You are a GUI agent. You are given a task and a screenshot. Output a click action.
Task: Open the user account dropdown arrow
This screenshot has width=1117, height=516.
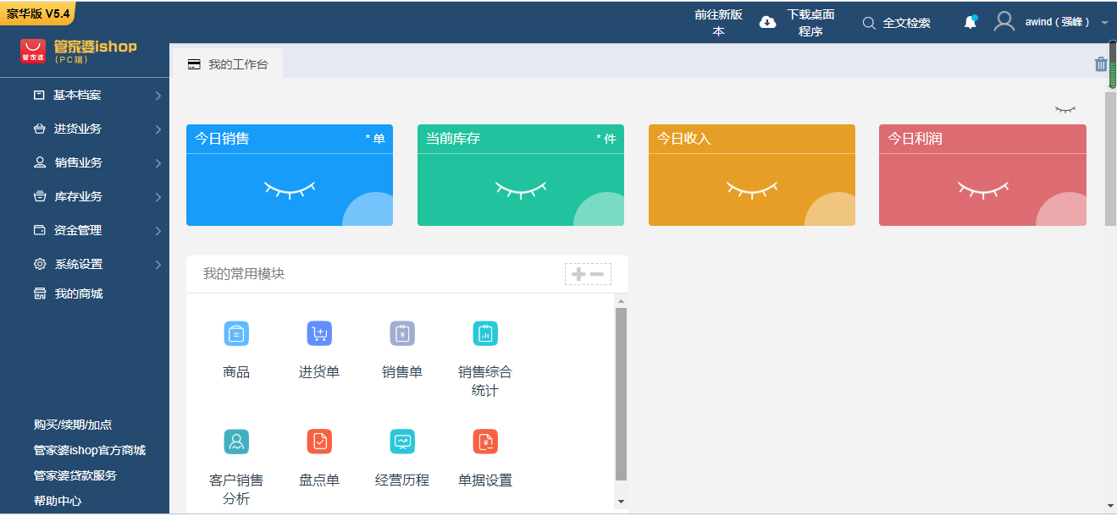(1104, 23)
